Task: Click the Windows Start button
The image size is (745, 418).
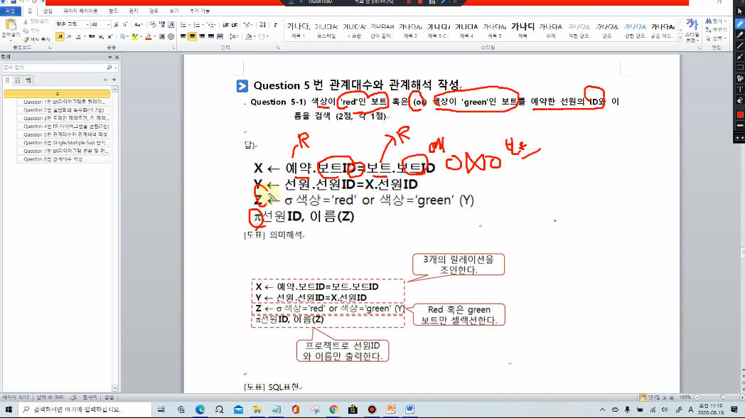Action: 9,409
